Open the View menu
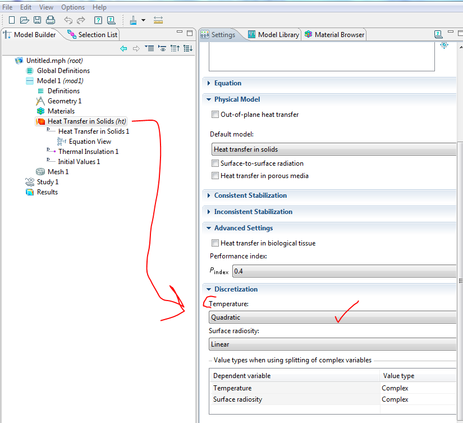This screenshot has height=423, width=463. (x=46, y=7)
